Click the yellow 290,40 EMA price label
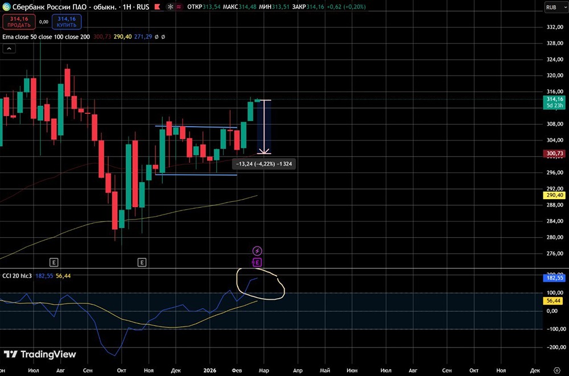This screenshot has height=376, width=569. coord(555,195)
